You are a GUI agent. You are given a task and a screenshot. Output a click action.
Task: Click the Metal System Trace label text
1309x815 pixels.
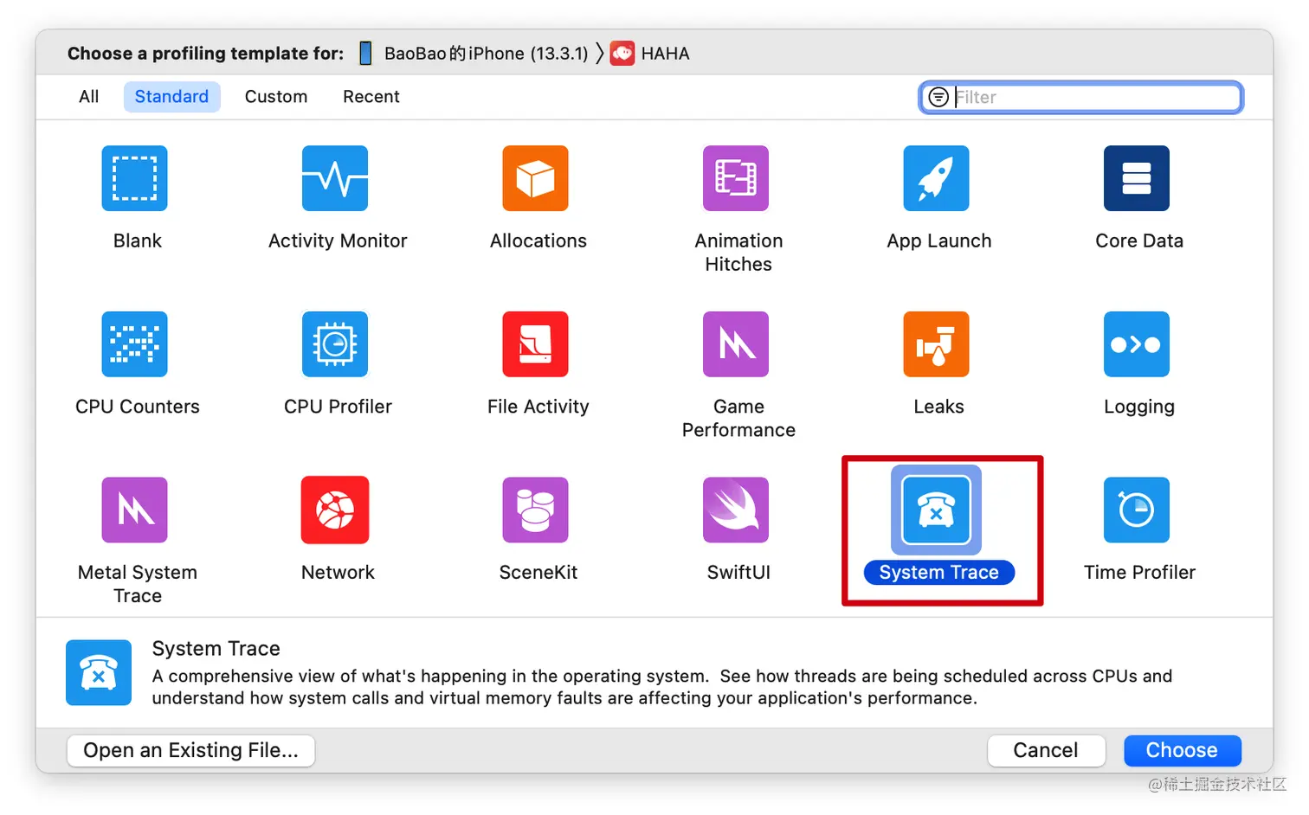tap(138, 584)
